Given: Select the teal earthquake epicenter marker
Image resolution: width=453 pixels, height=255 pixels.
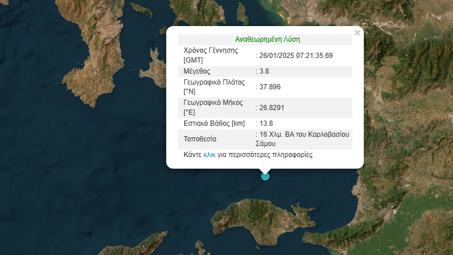Looking at the screenshot, I should 265,176.
